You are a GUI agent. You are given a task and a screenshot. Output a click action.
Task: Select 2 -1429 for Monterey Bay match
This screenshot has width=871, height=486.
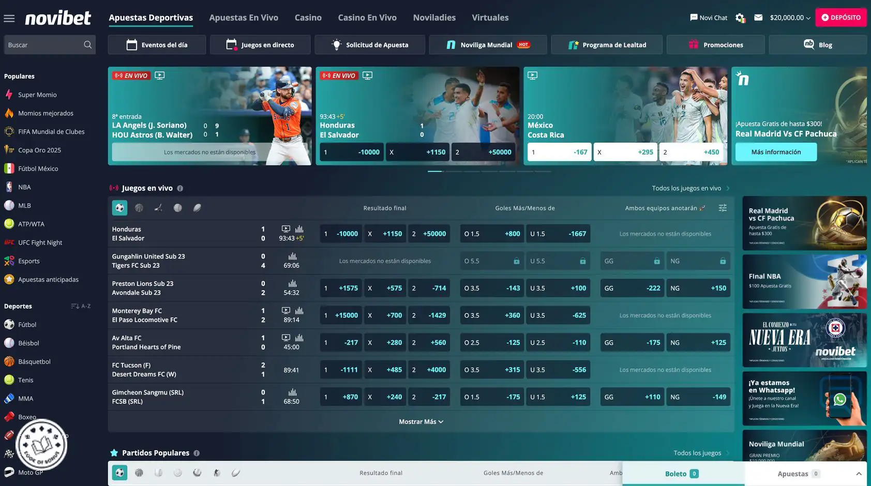coord(429,315)
